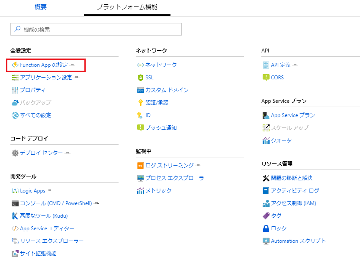Click the console terminal icon
Screen dimensions: 360x261
[x=15, y=203]
